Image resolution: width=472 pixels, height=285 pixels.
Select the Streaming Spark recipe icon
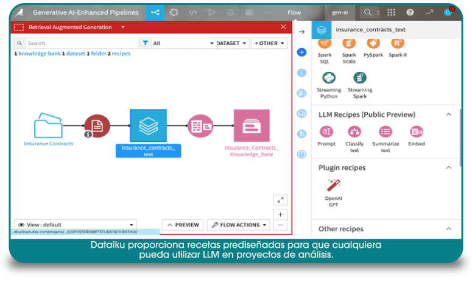(360, 78)
